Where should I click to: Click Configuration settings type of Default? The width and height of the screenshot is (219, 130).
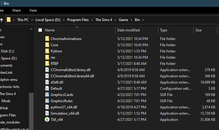tap(175, 88)
